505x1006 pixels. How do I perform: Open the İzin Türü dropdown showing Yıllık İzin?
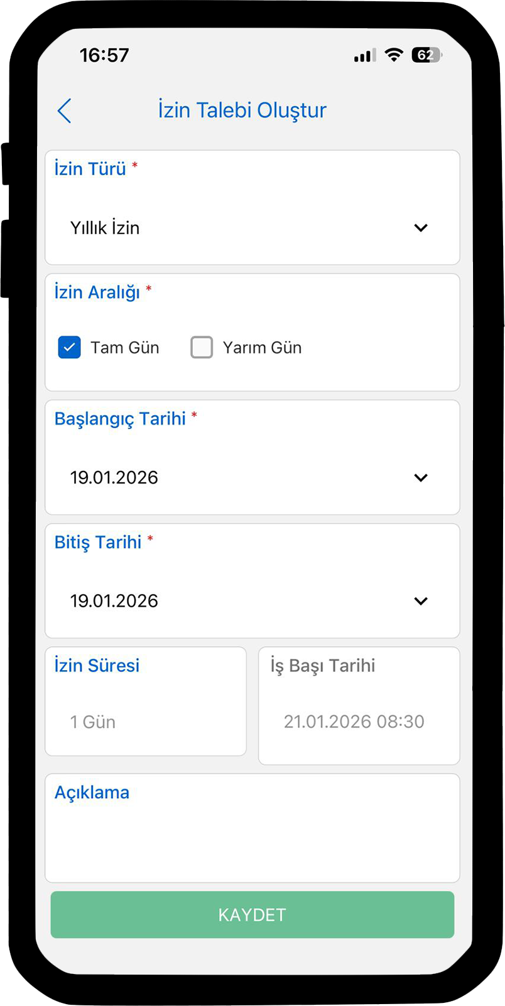251,228
